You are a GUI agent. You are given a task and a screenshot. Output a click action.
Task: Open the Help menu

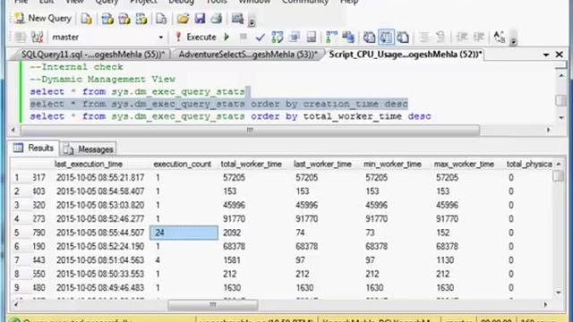pos(349,2)
